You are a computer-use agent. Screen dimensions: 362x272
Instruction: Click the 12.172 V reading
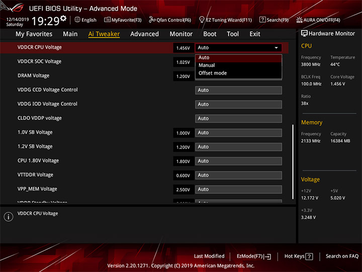point(310,198)
